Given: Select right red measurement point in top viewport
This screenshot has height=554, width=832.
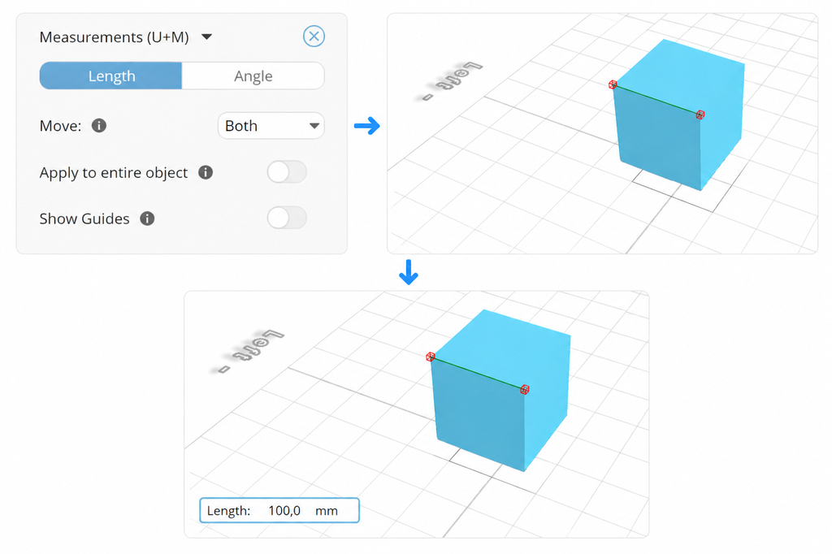Looking at the screenshot, I should [700, 115].
